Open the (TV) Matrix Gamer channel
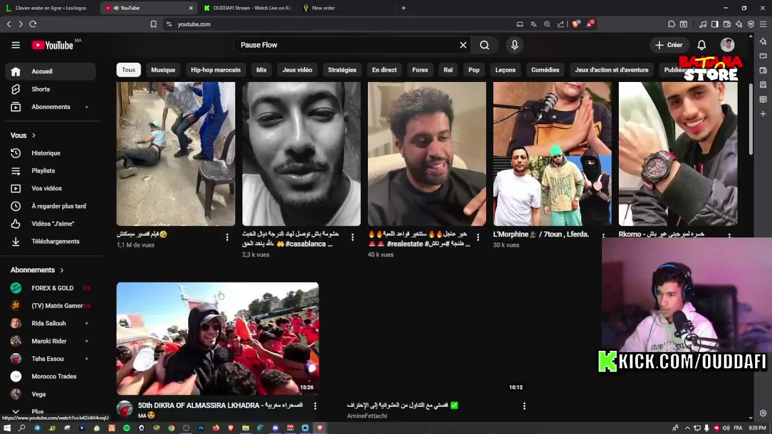 (51, 306)
